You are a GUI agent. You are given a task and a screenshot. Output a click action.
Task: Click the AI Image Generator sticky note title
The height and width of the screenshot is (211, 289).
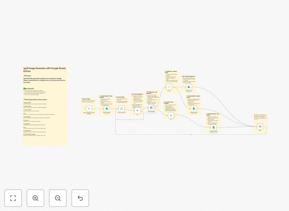click(x=45, y=70)
